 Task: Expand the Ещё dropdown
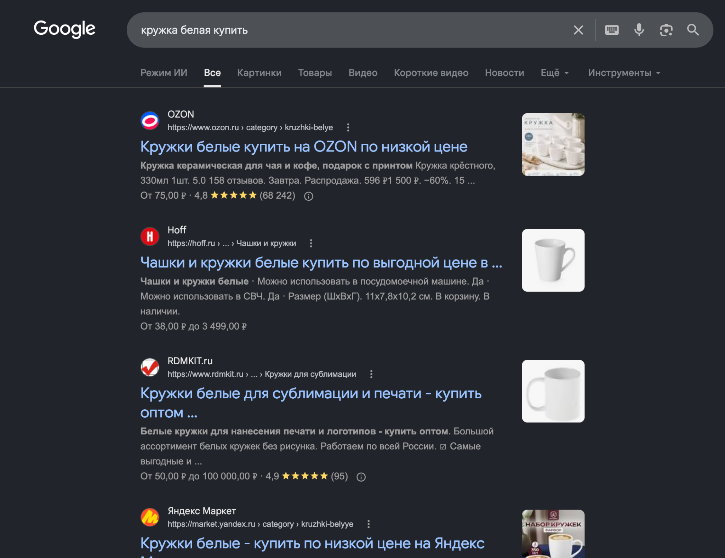(x=555, y=73)
